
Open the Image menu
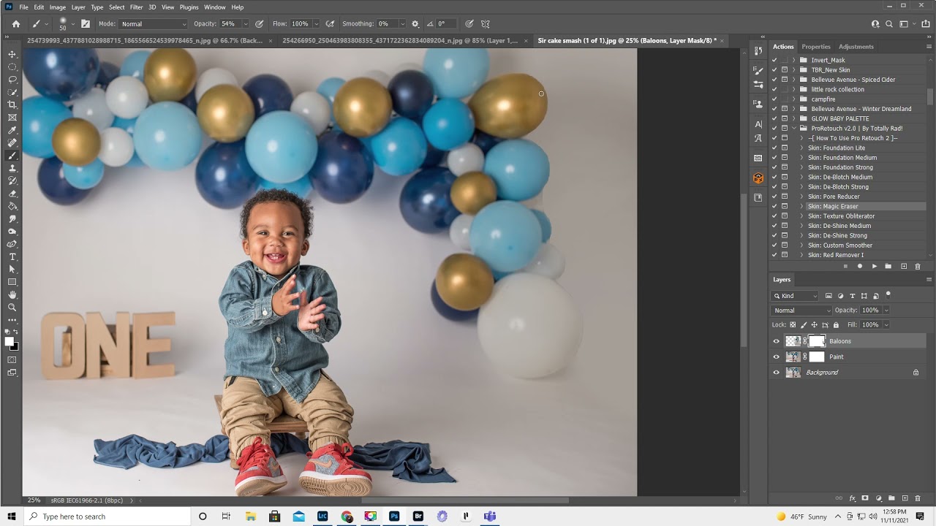point(58,7)
